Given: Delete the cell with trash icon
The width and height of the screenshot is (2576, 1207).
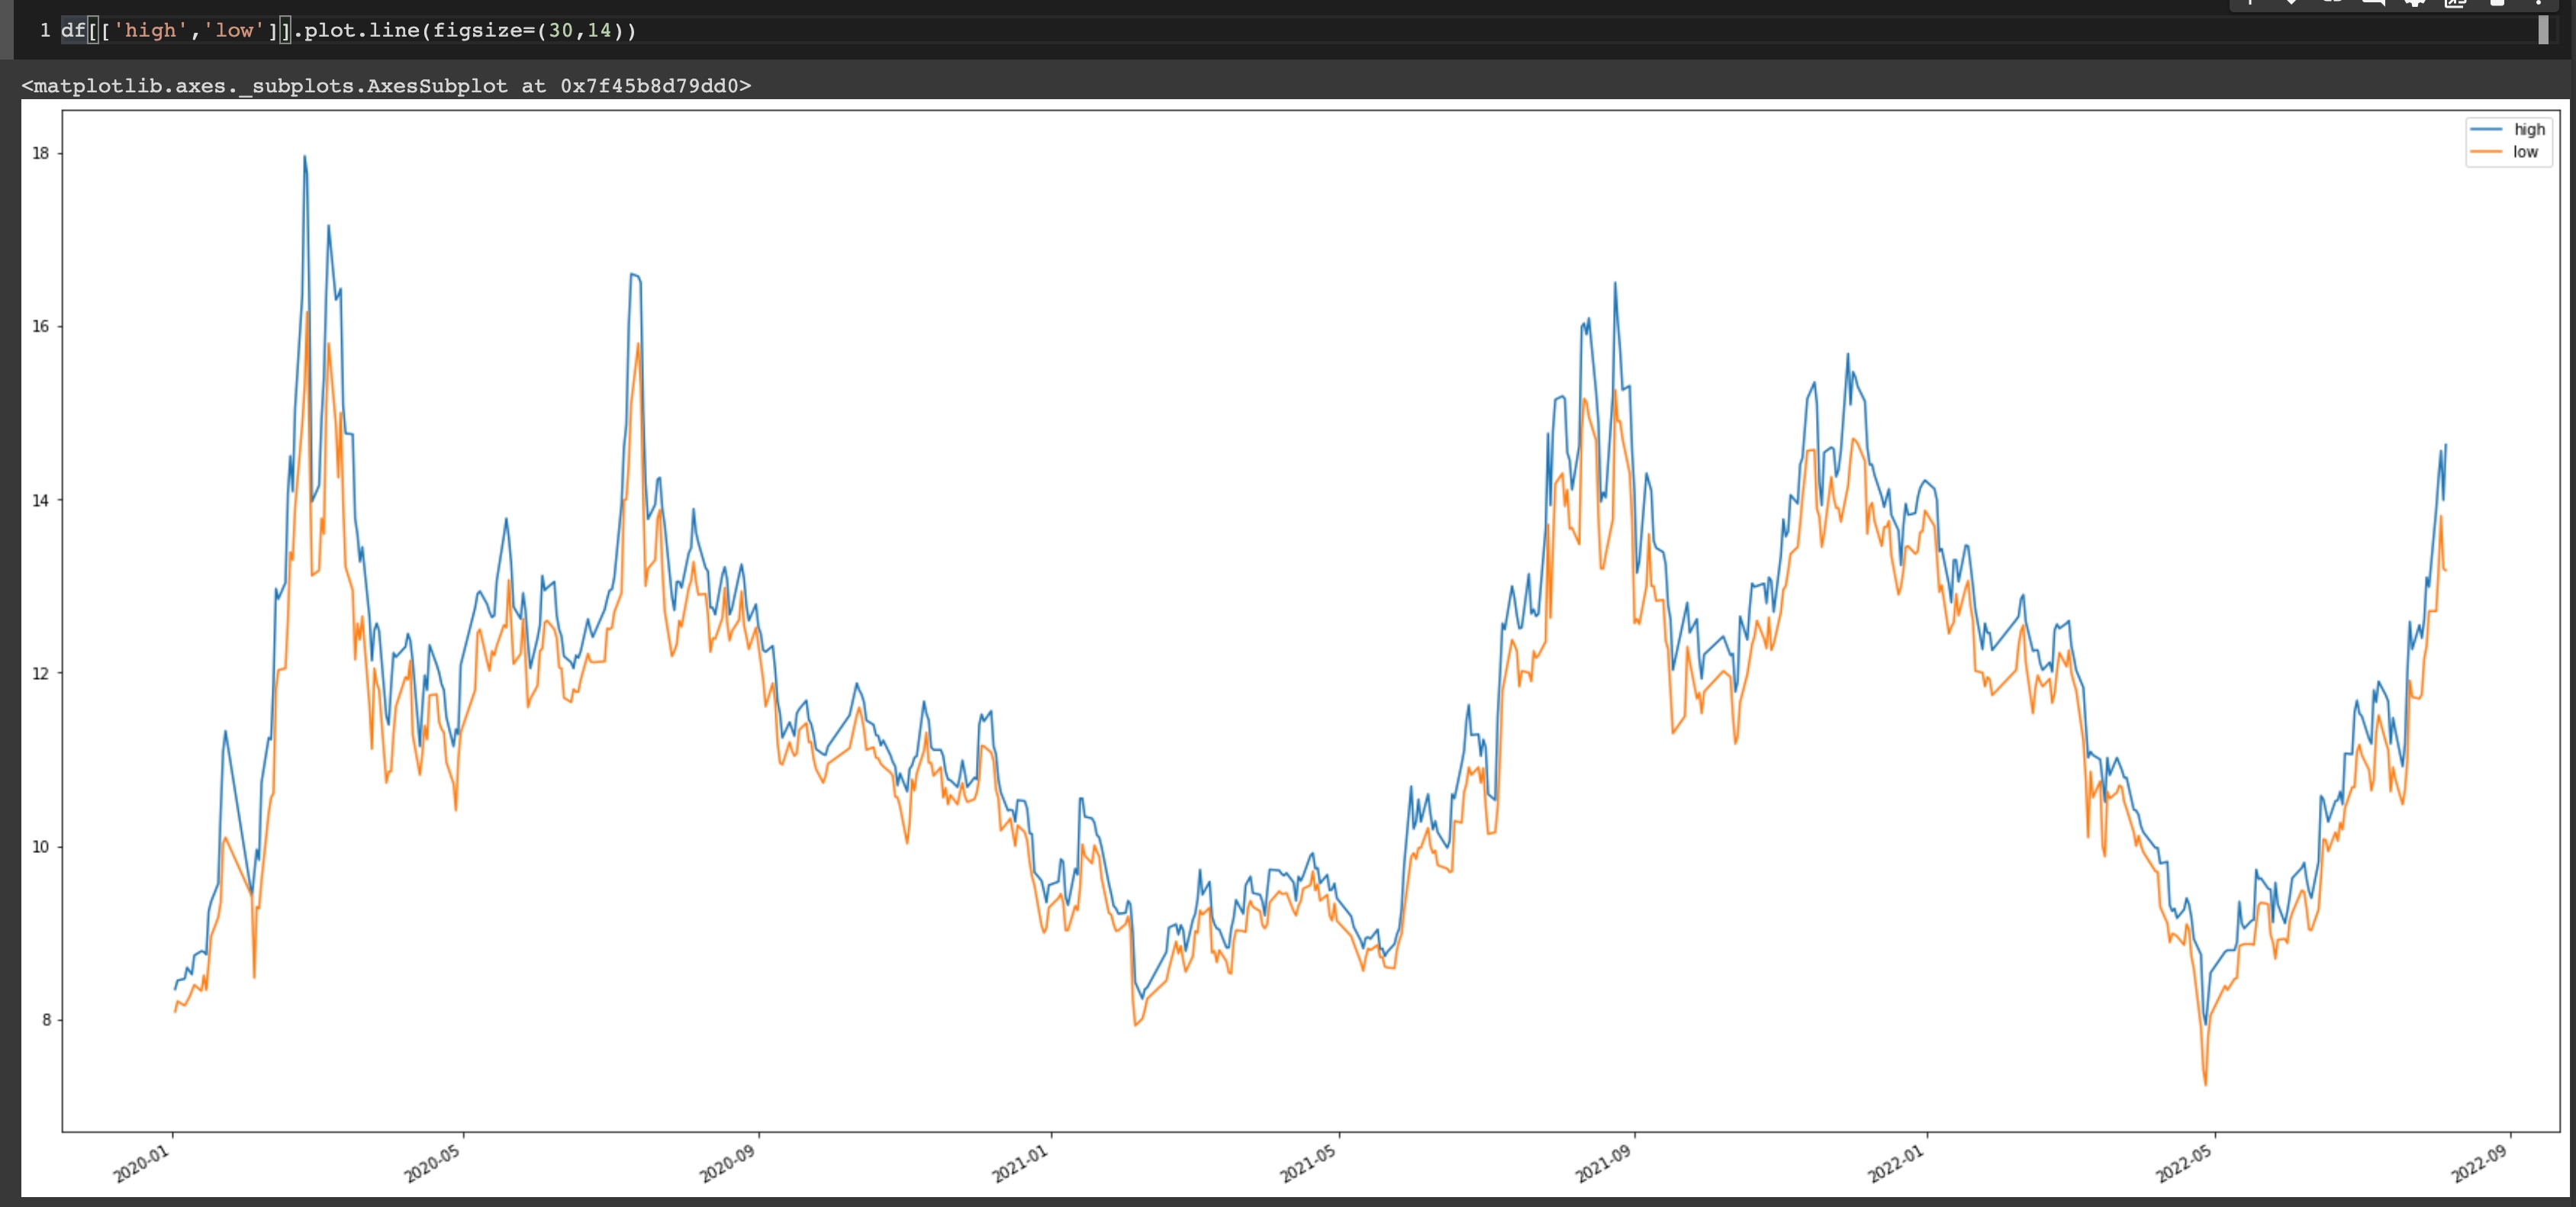Looking at the screenshot, I should (x=2497, y=3).
